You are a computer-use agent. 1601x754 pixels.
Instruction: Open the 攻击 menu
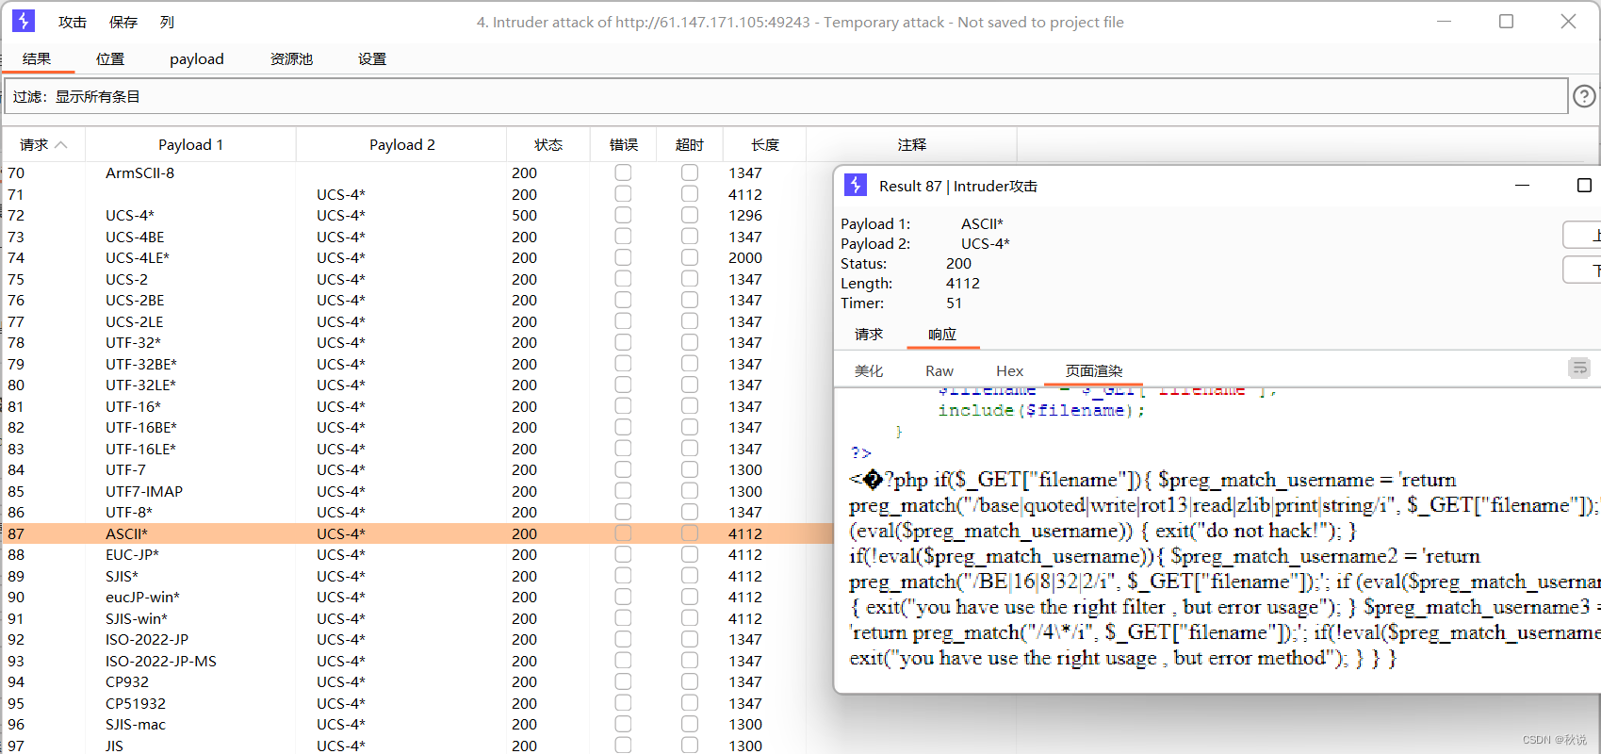(73, 22)
